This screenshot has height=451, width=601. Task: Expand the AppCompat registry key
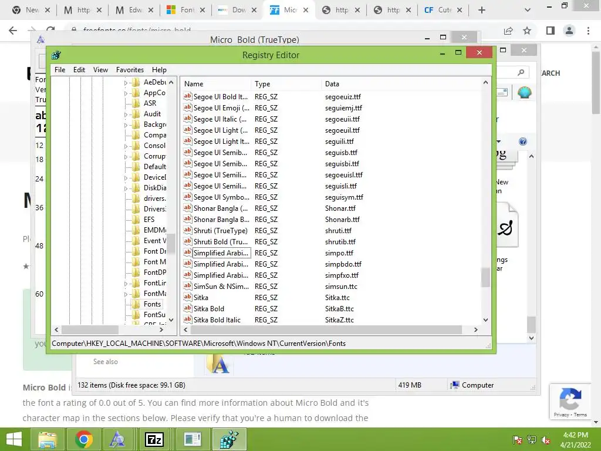pyautogui.click(x=126, y=93)
